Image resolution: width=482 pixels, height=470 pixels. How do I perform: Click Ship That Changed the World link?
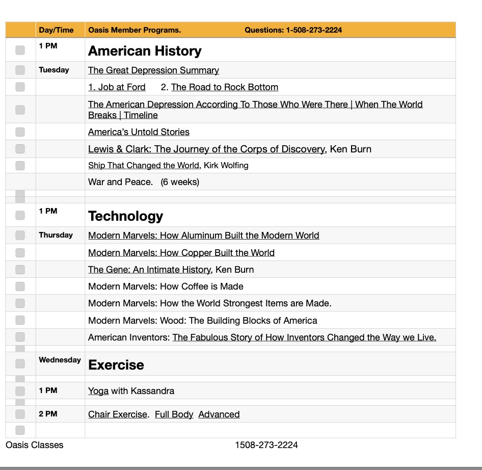[143, 165]
